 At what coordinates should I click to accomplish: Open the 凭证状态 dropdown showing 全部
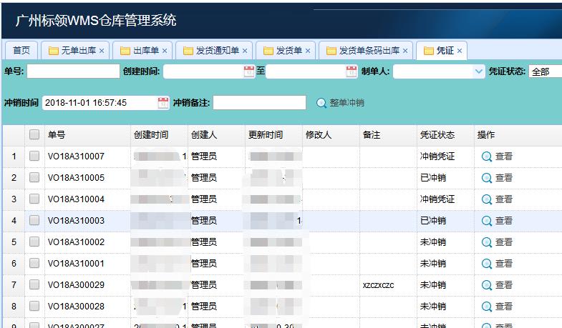click(x=546, y=71)
